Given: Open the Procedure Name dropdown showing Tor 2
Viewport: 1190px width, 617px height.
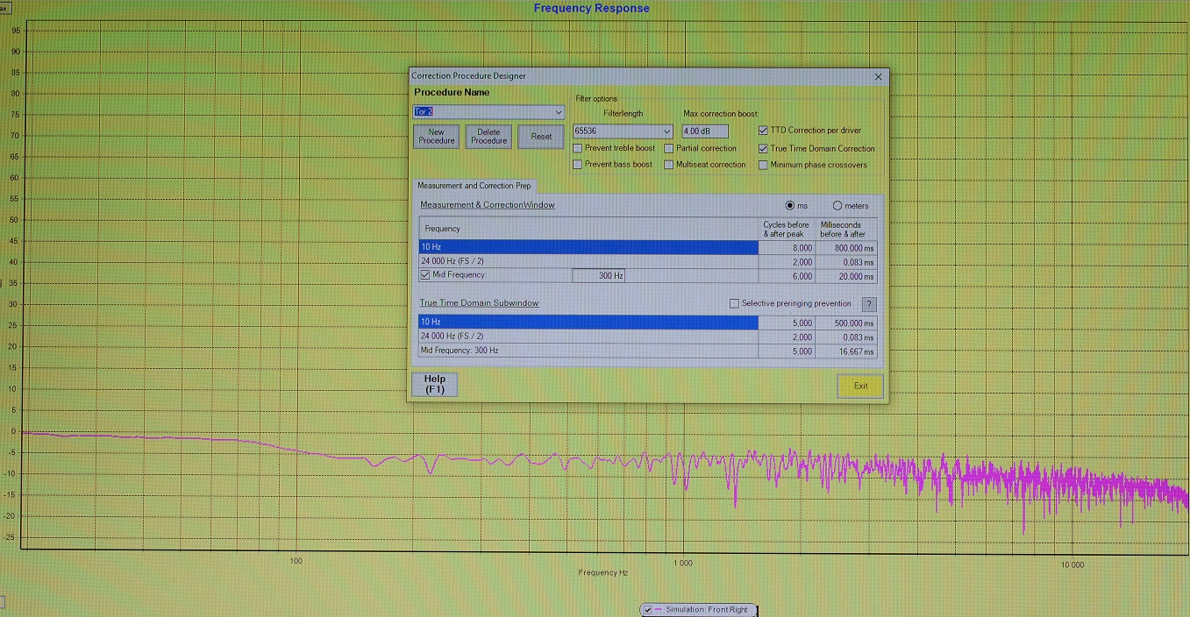Looking at the screenshot, I should pos(559,112).
